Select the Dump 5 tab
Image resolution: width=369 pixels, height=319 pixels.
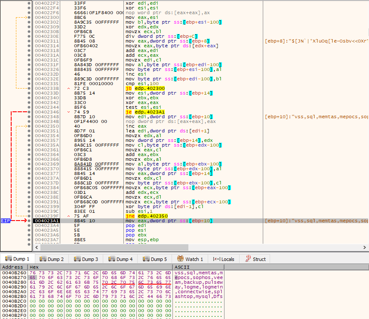155,259
